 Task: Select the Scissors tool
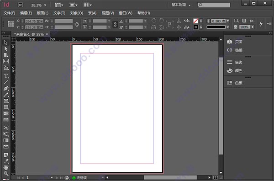[x=6, y=128]
